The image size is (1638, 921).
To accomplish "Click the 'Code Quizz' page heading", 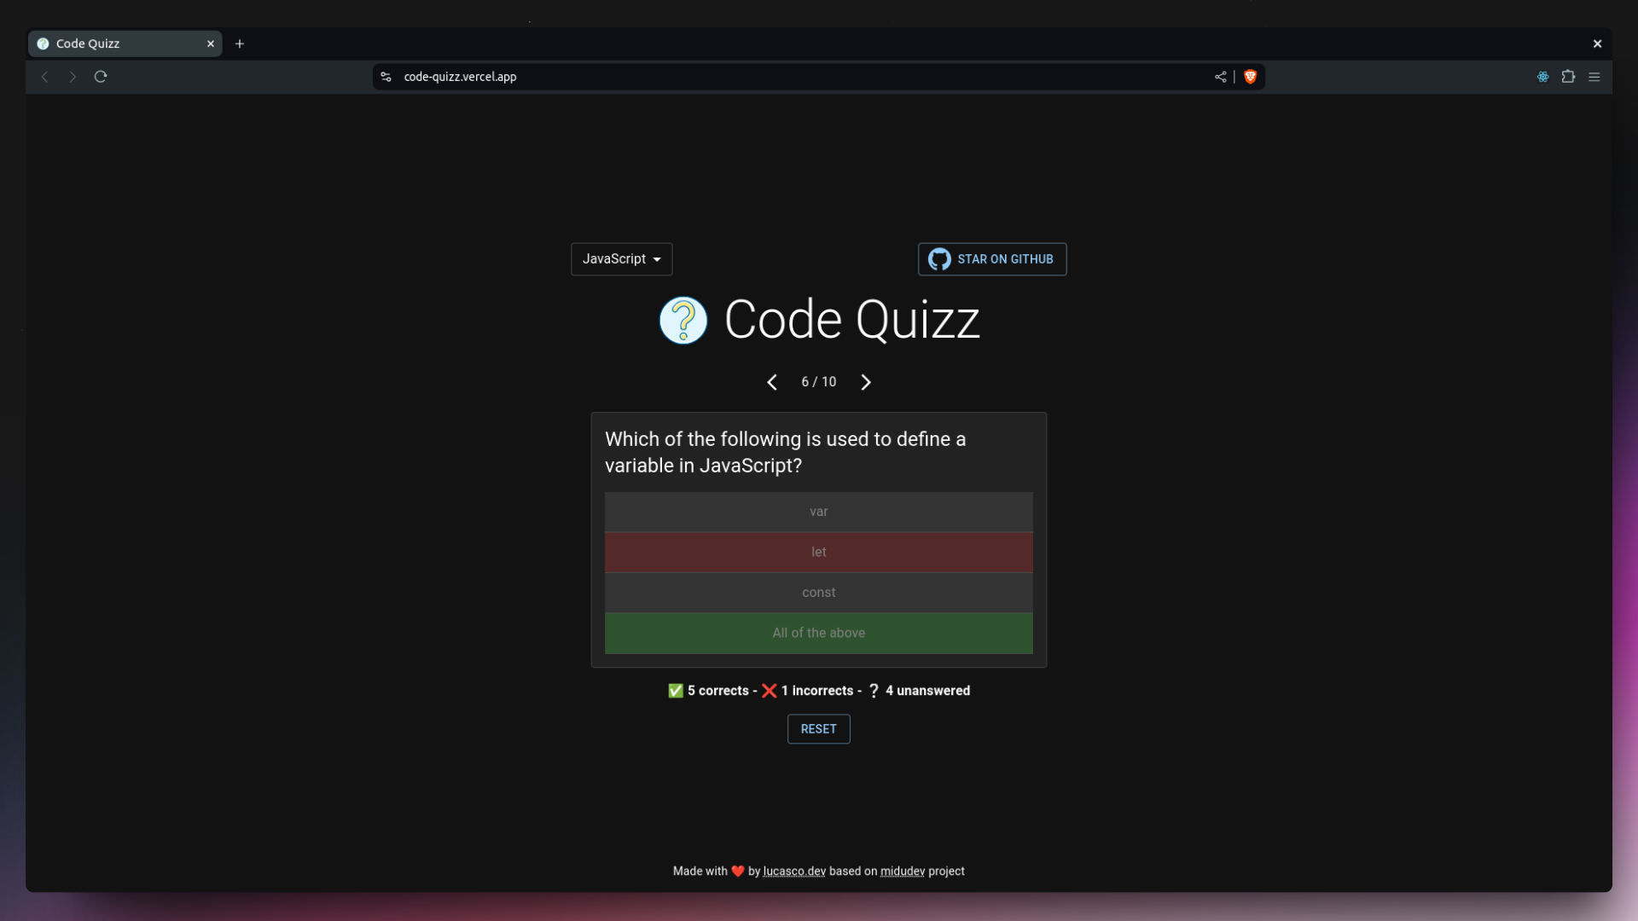I will pos(852,320).
